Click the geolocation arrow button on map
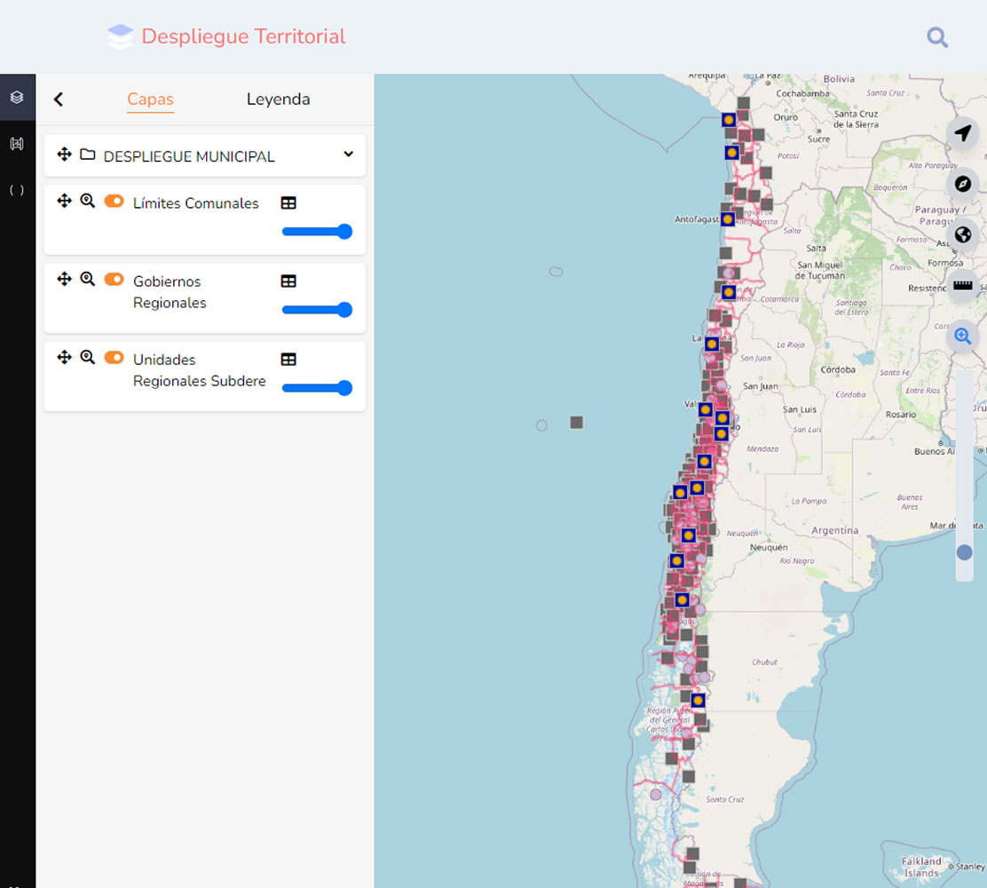987x888 pixels. 962,133
